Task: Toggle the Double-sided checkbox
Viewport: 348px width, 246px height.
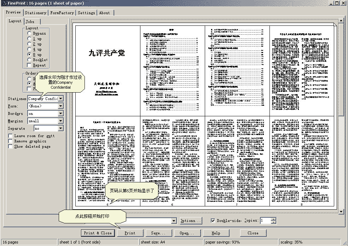Action: 213,221
